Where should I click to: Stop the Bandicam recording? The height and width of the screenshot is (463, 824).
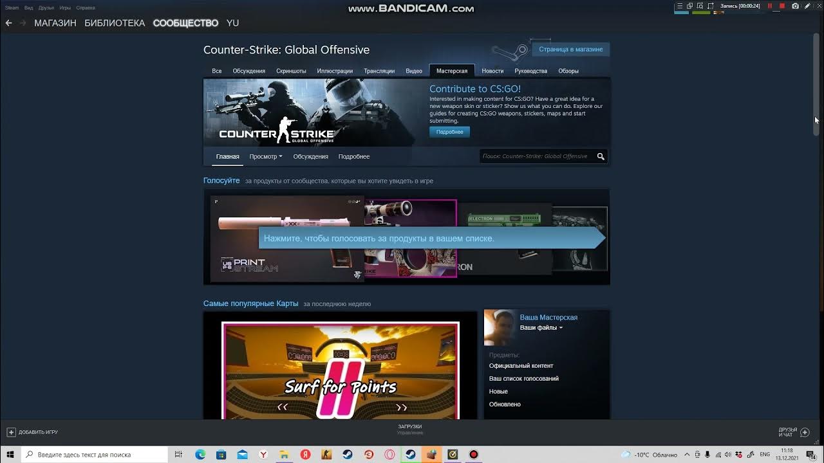(782, 6)
